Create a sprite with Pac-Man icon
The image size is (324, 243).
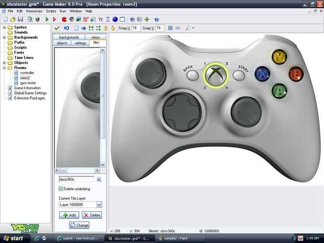click(x=64, y=19)
